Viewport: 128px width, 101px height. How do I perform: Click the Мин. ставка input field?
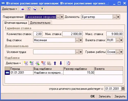pos(72,34)
